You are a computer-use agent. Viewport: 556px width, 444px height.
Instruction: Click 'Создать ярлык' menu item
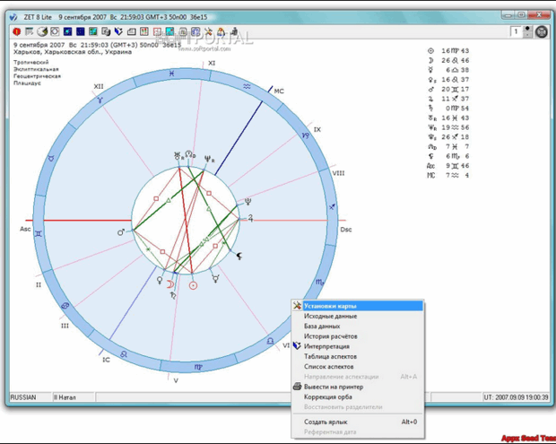[x=325, y=422]
